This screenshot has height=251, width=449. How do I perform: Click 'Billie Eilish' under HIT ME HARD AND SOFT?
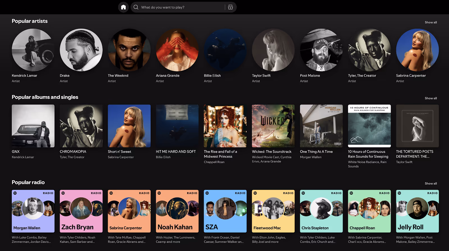(163, 157)
